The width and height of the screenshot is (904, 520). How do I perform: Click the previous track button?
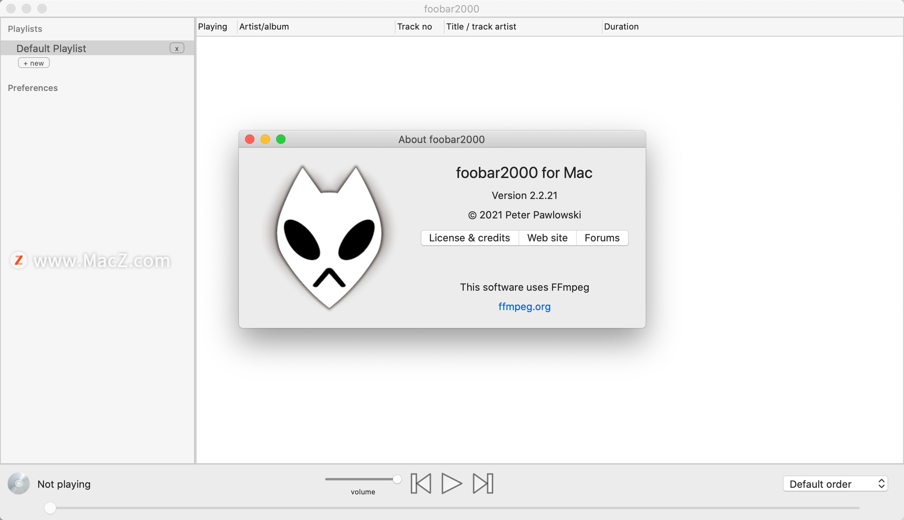point(420,483)
